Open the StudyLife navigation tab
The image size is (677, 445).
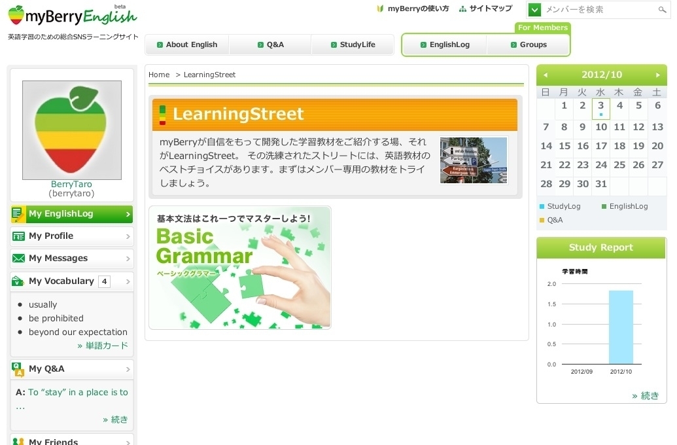pos(353,44)
